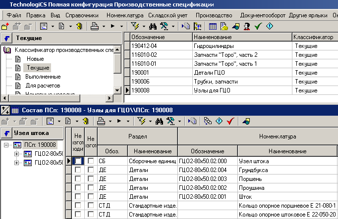Open the dropdown arrow beside top toolbar printer icon
Screen dimensions: 338x219
tap(104, 26)
